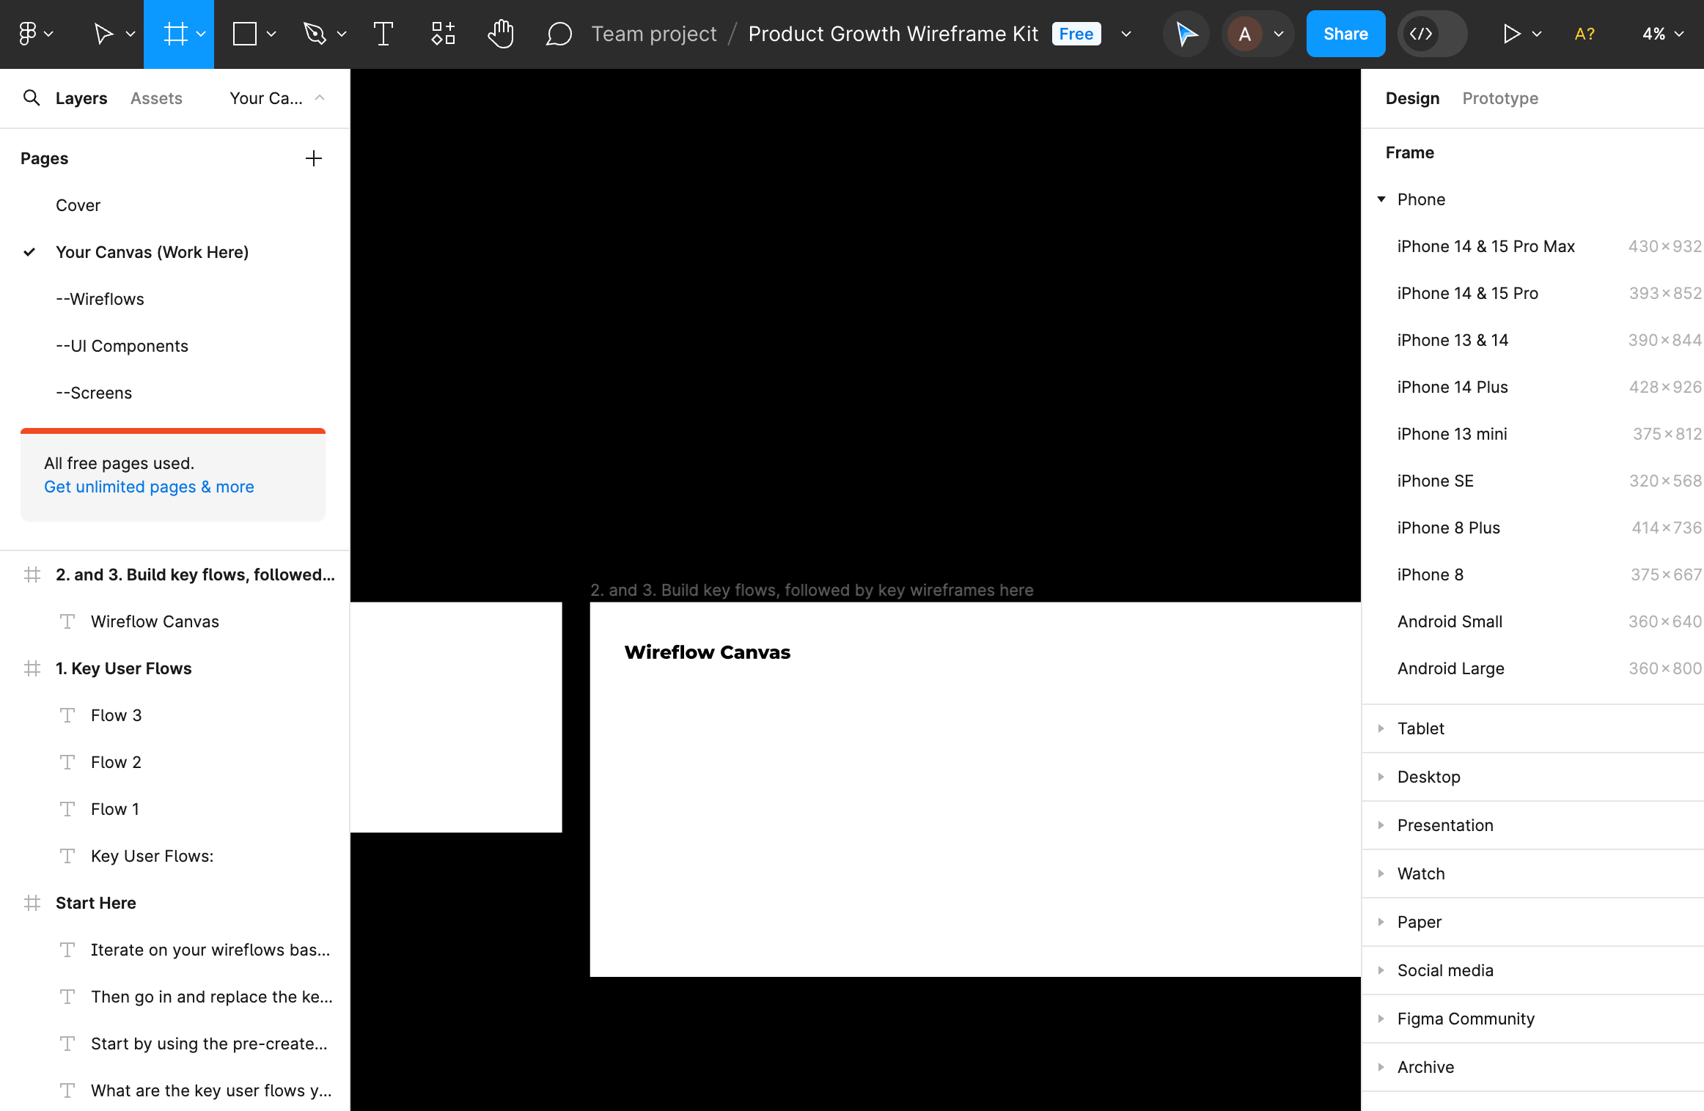Switch to the Assets tab
Viewport: 1704px width, 1111px height.
click(155, 97)
